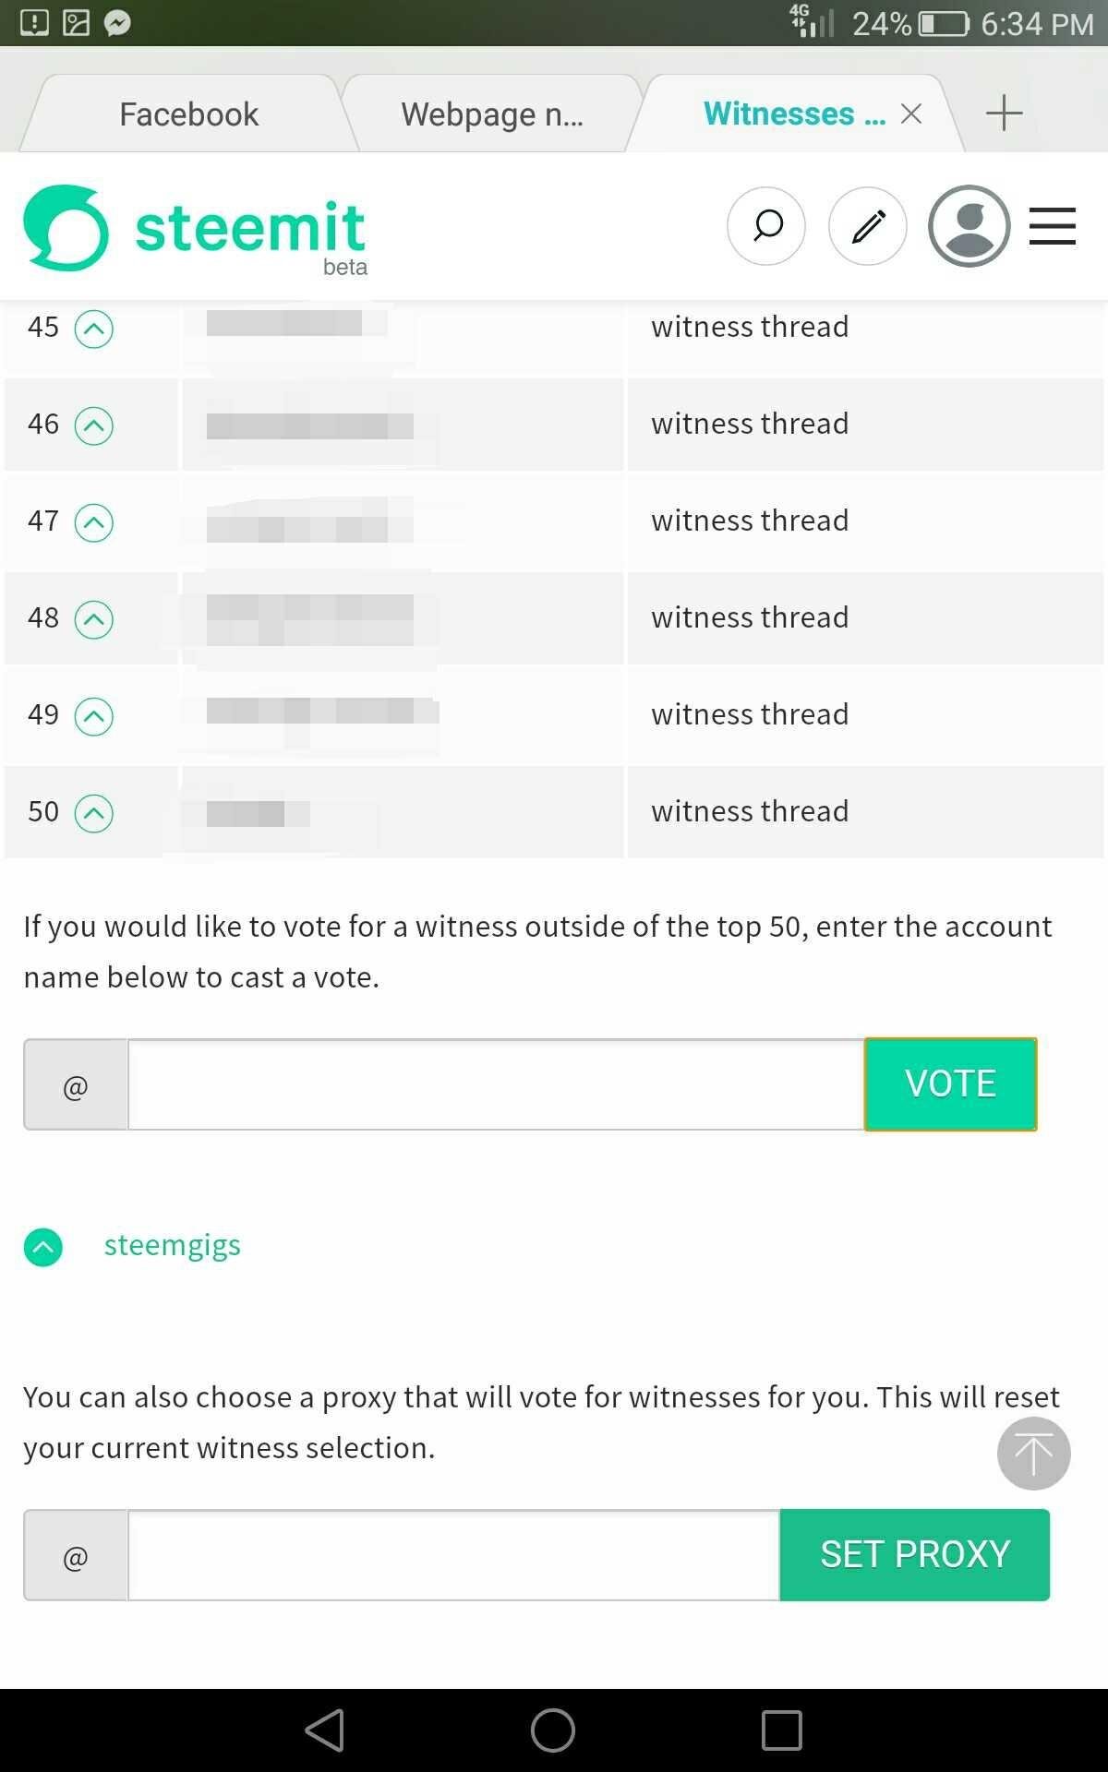Tap the pencil compose post icon

(867, 226)
